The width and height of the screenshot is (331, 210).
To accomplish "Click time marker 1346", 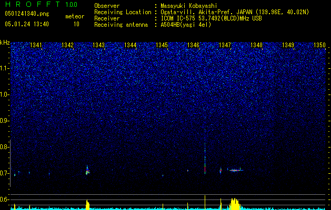I will [193, 45].
